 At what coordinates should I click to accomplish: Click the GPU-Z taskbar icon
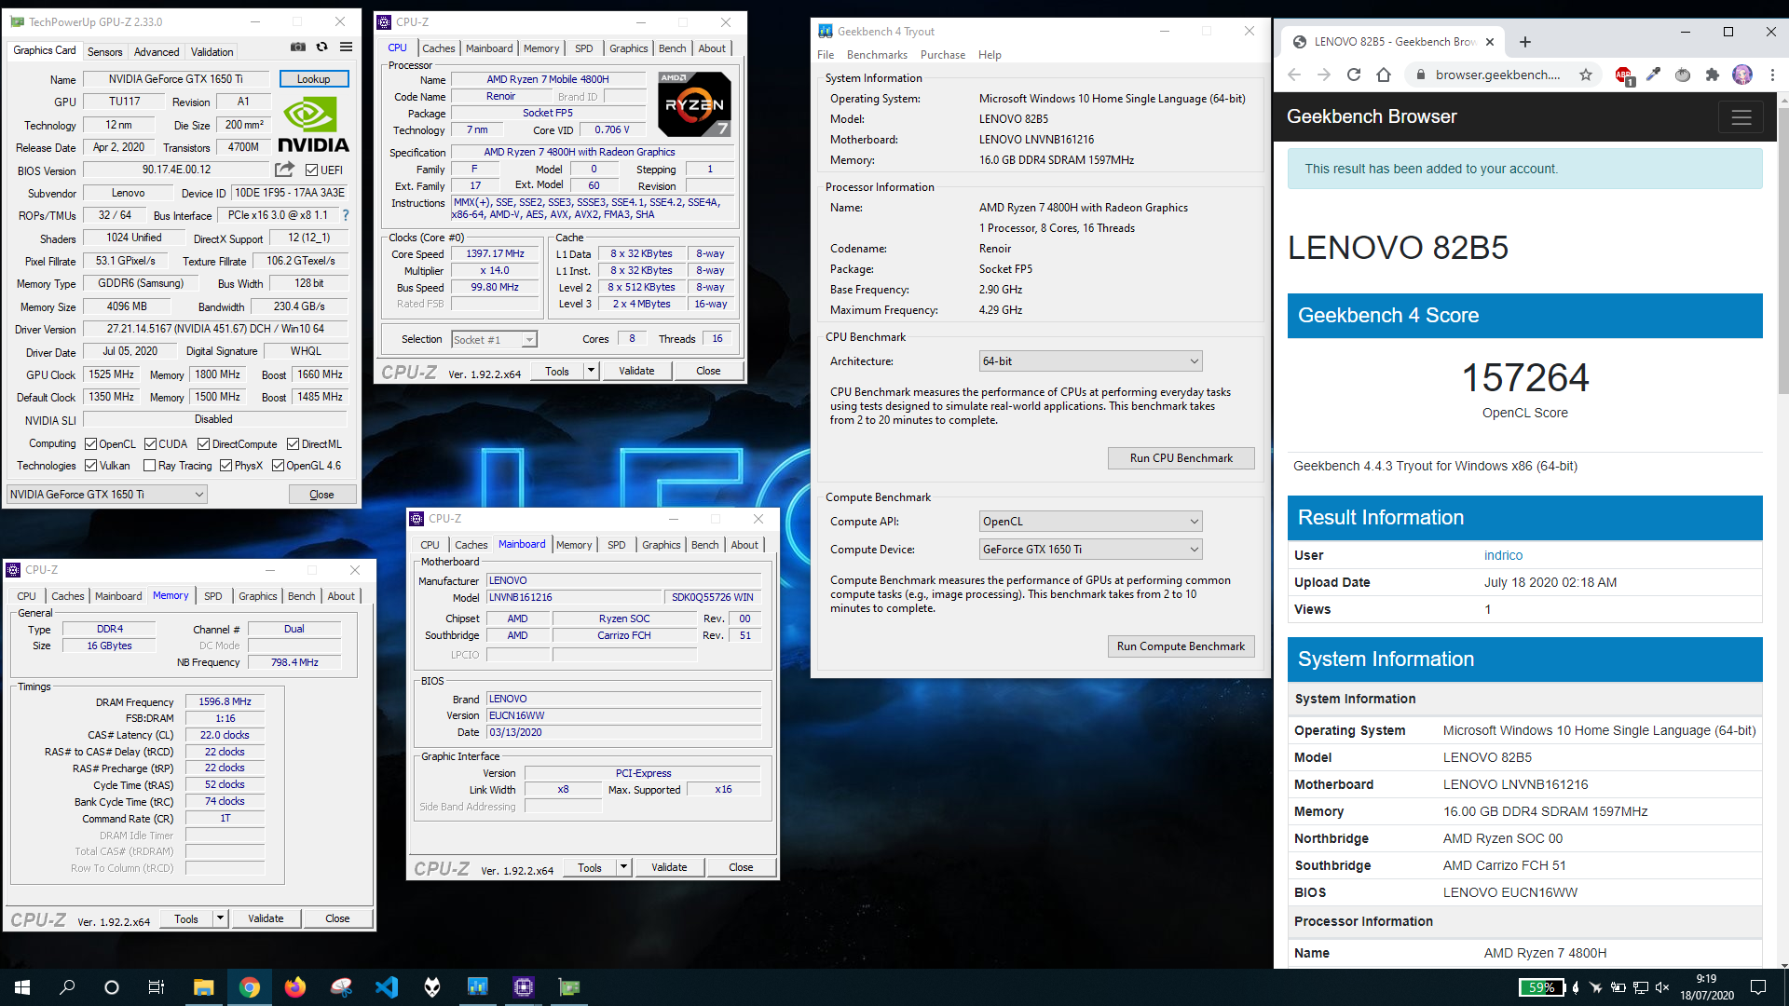tap(569, 987)
